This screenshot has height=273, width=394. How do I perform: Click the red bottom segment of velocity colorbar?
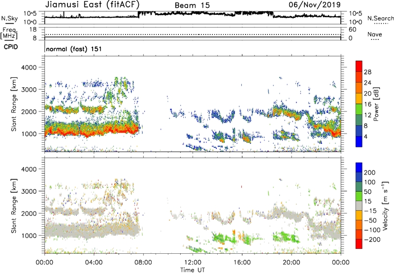pyautogui.click(x=359, y=244)
